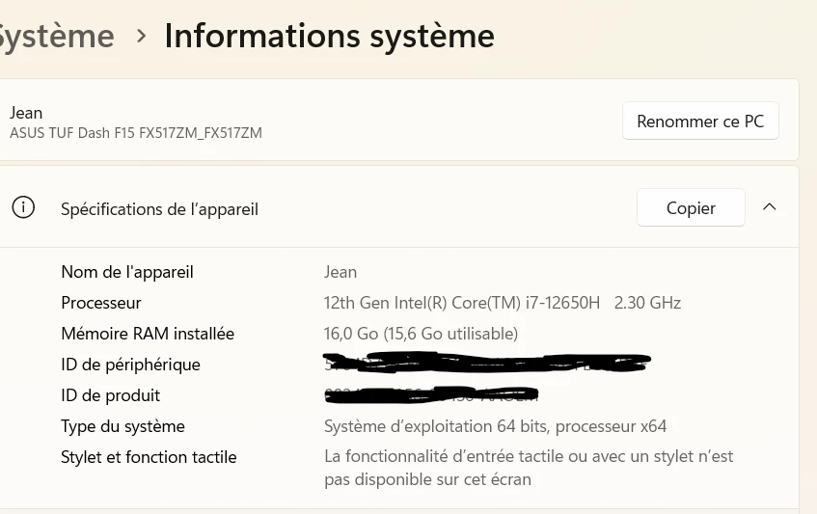This screenshot has width=817, height=514.
Task: Select the 16,0 Go RAM value
Action: (421, 334)
